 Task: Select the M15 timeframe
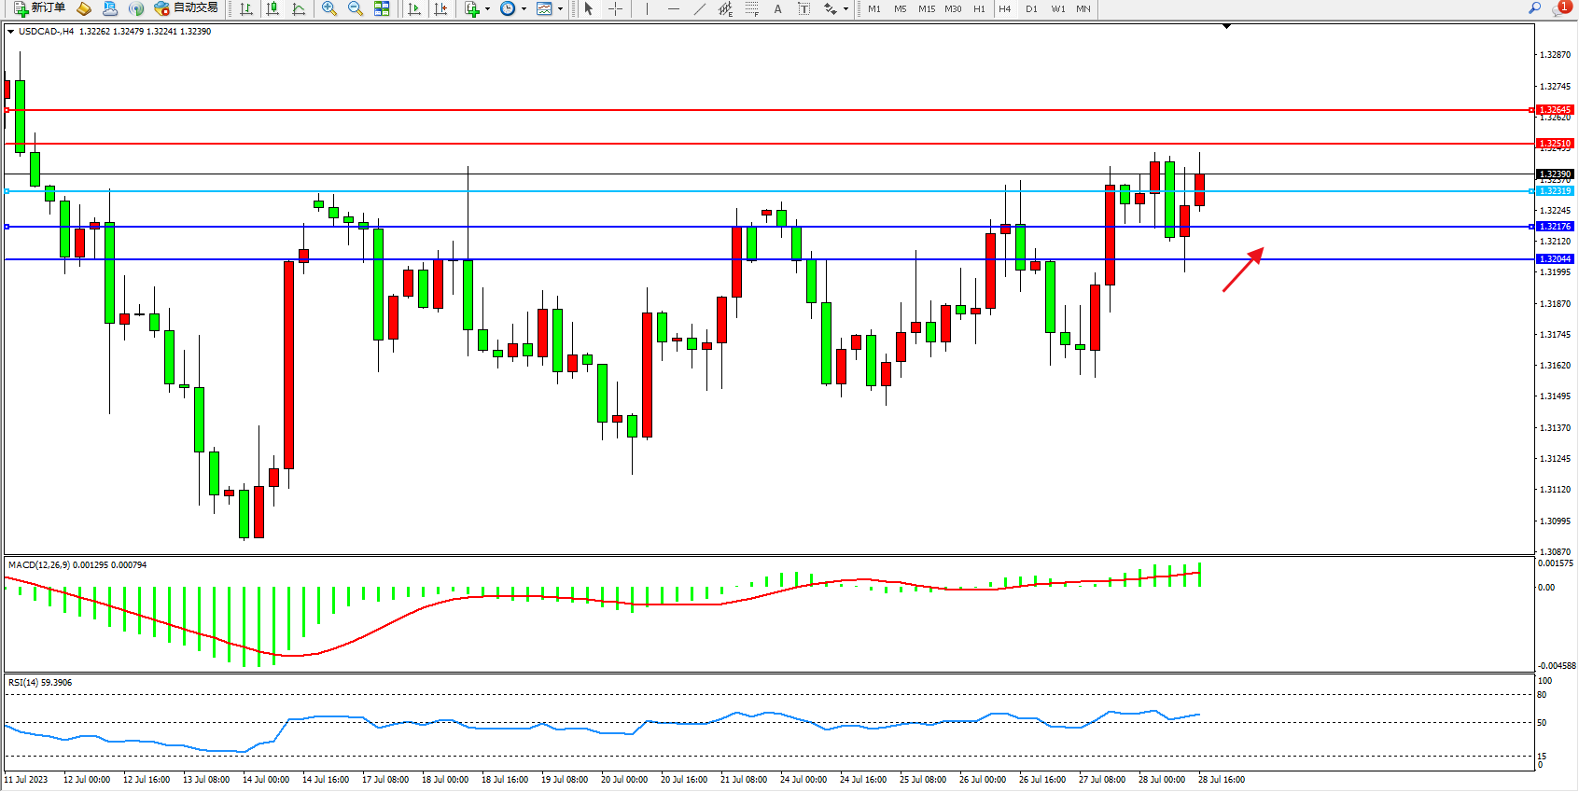[x=926, y=8]
